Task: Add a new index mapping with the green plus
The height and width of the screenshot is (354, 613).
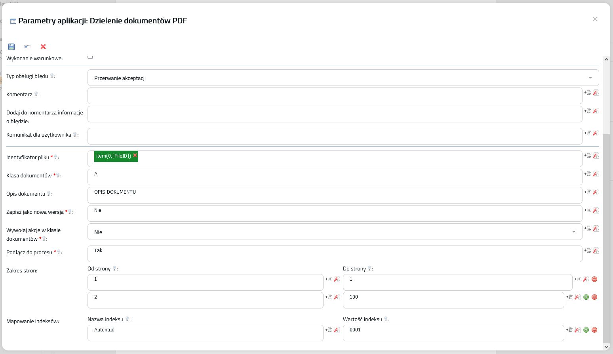Action: coord(586,330)
